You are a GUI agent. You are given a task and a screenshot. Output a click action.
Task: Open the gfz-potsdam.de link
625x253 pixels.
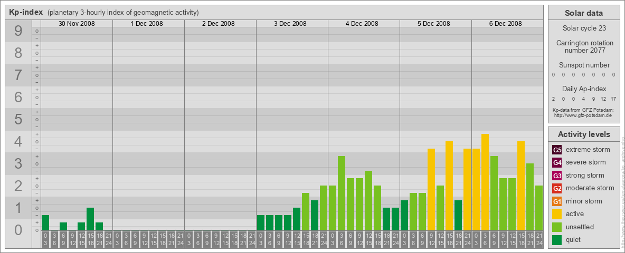tap(583, 115)
